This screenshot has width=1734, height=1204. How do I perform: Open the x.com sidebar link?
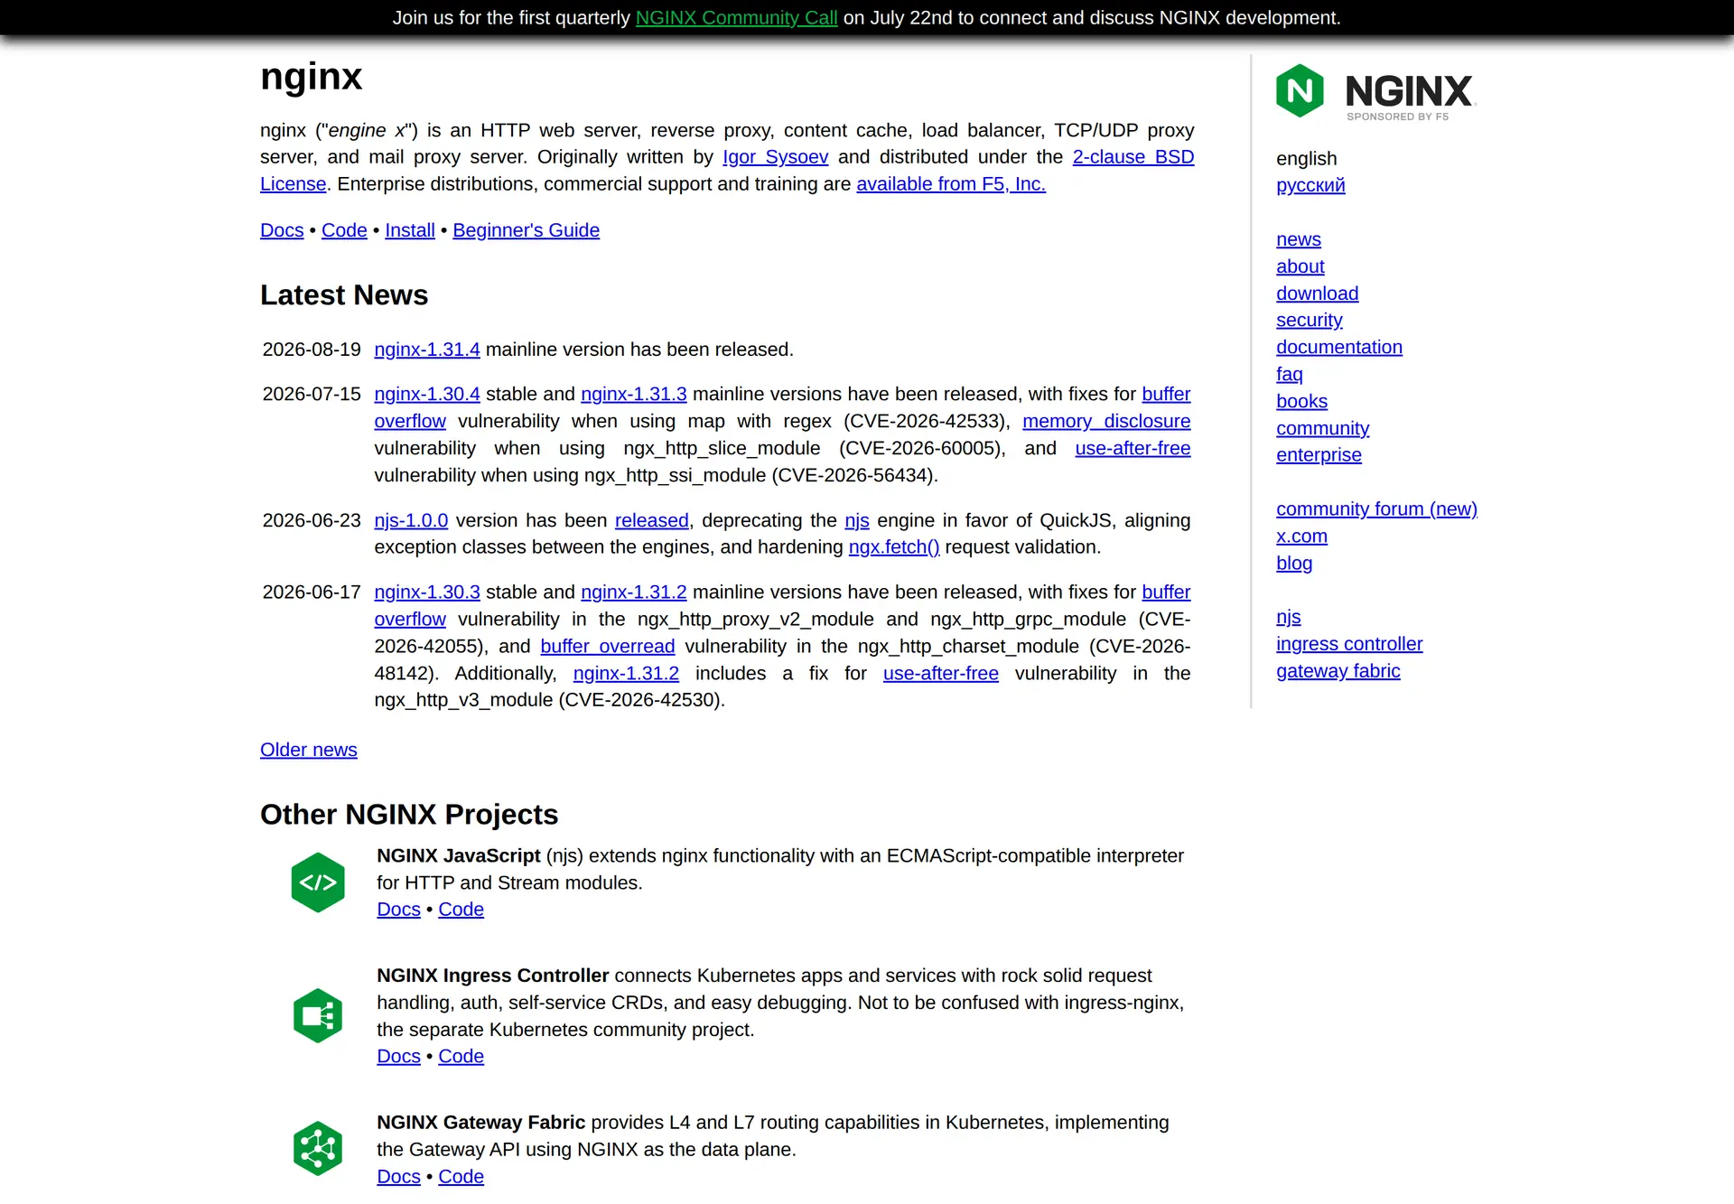[1301, 536]
